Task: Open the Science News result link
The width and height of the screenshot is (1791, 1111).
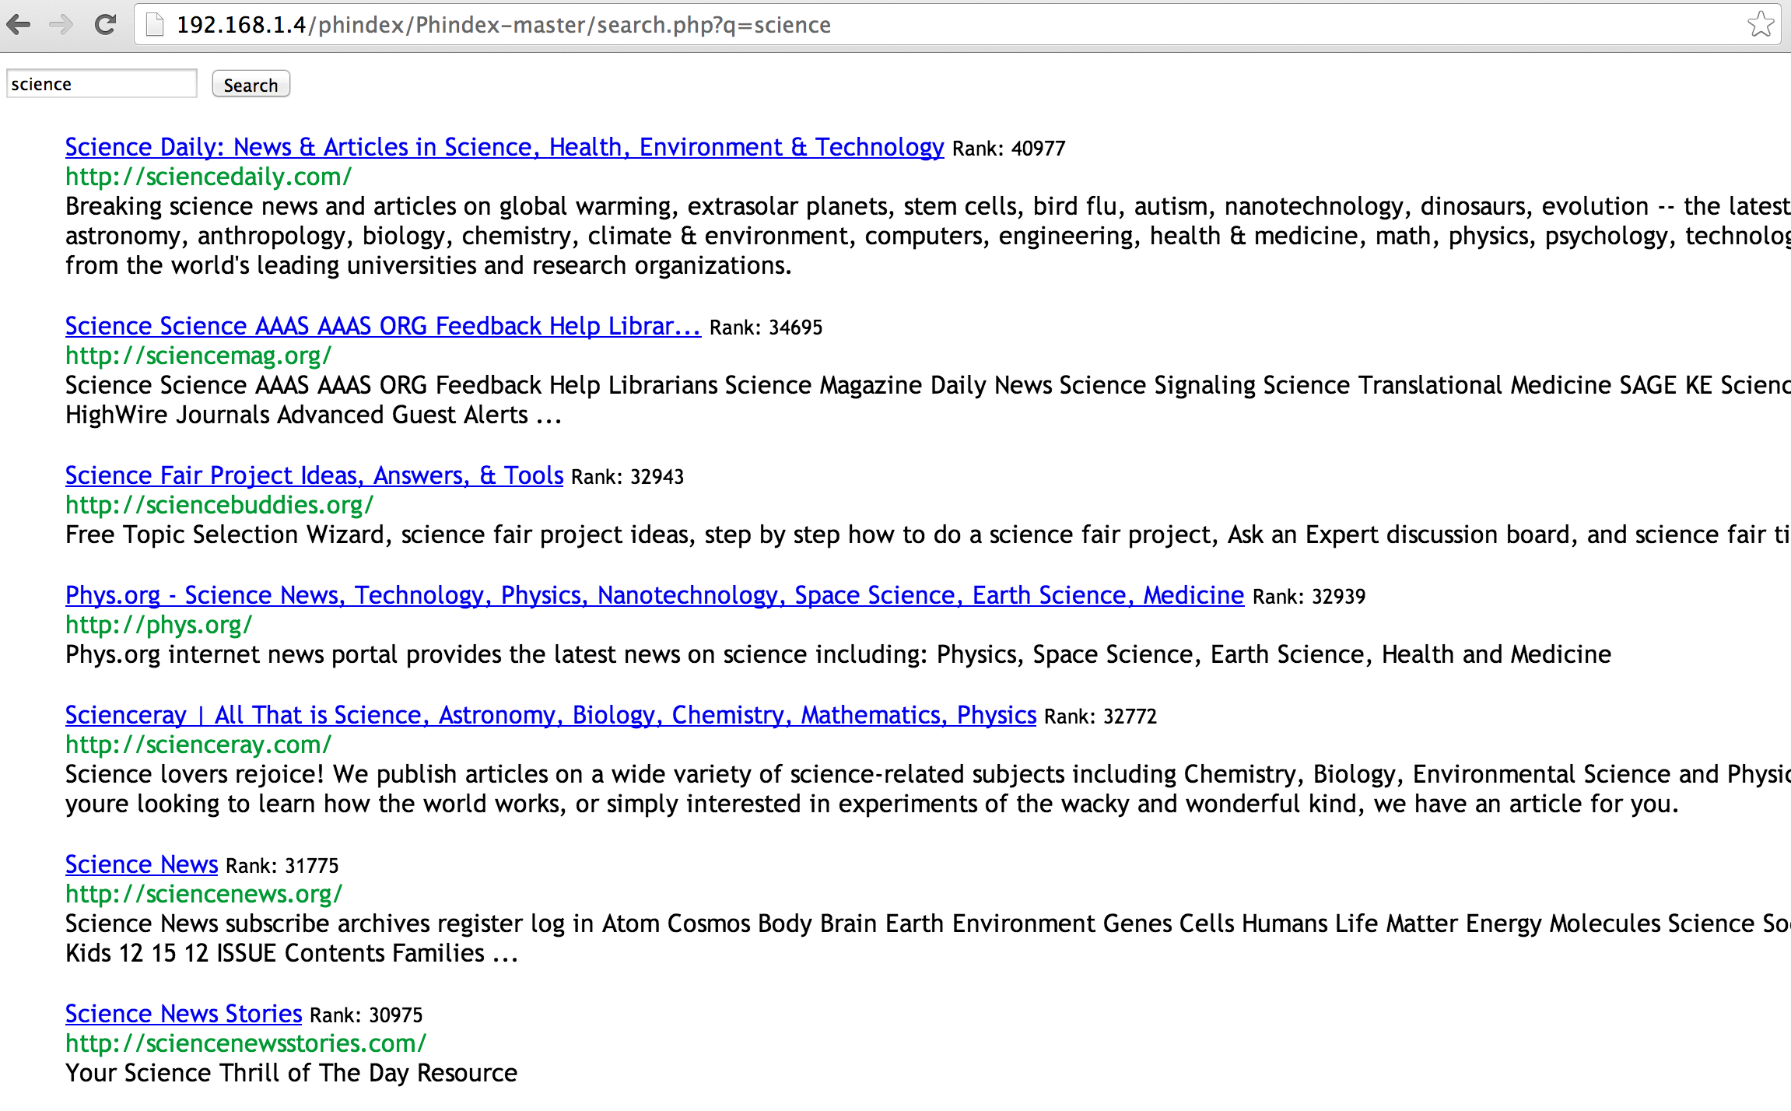Action: pyautogui.click(x=142, y=864)
